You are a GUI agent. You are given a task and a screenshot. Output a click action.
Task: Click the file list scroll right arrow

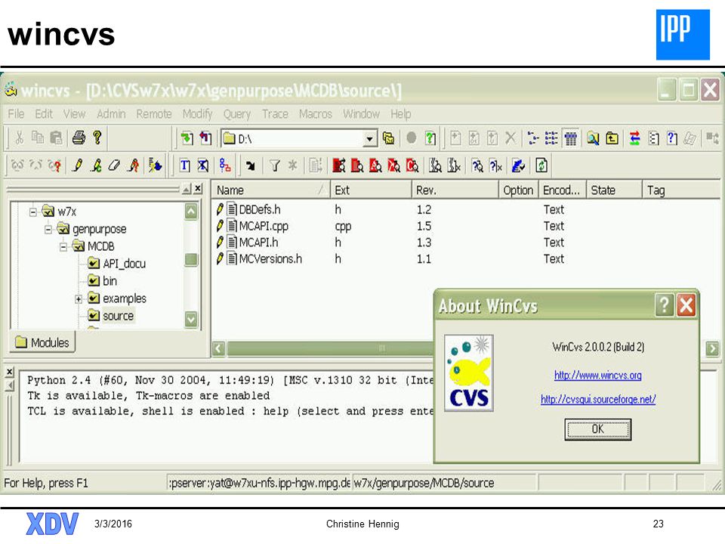point(712,348)
